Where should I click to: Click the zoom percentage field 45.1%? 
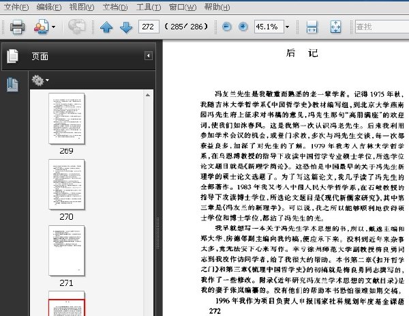coord(269,27)
